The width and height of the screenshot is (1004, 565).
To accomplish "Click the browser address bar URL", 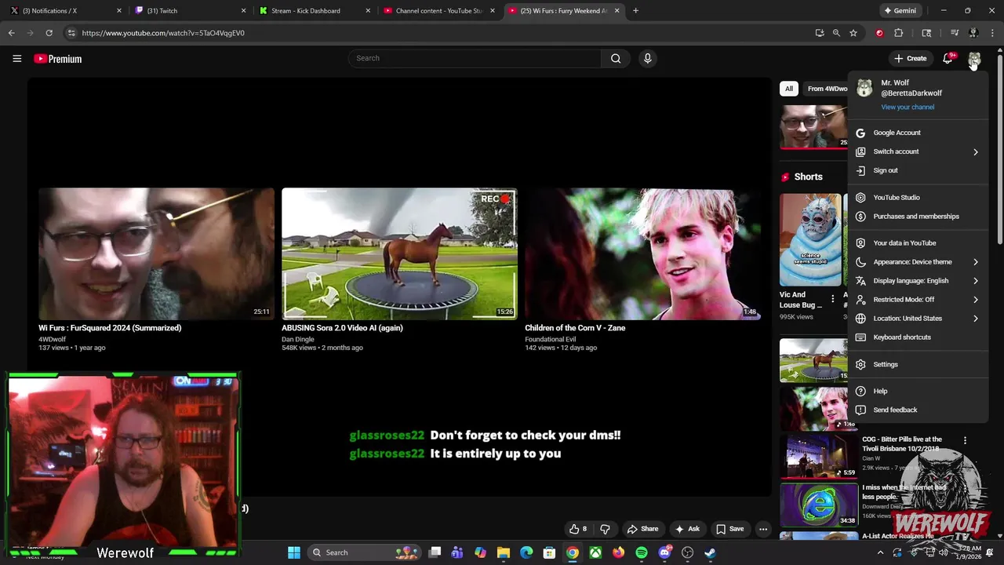I will tap(163, 33).
